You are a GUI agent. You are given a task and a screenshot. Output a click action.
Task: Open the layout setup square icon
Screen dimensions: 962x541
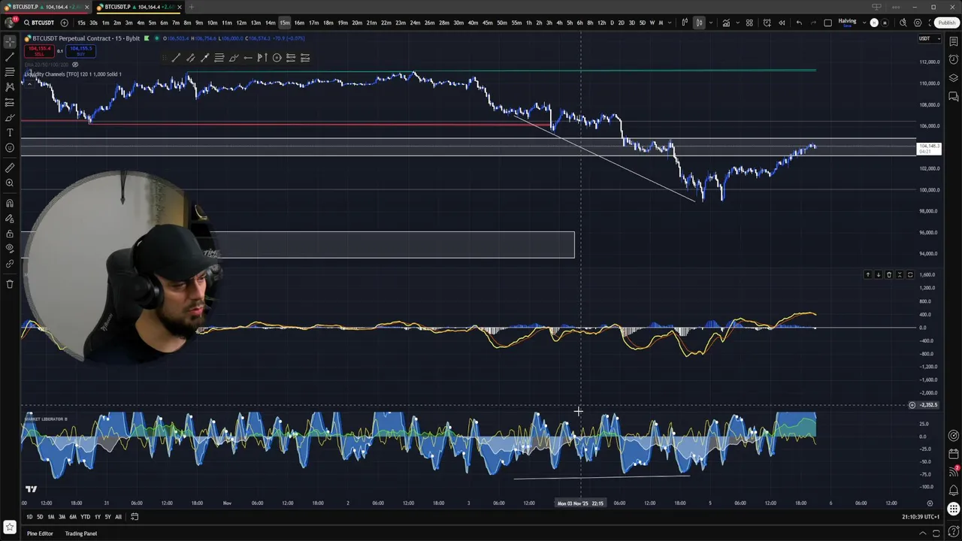828,23
